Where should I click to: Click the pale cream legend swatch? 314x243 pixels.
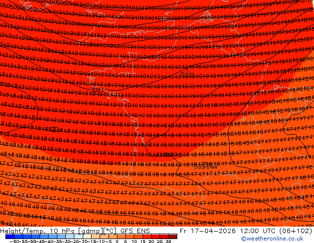[x=87, y=237]
